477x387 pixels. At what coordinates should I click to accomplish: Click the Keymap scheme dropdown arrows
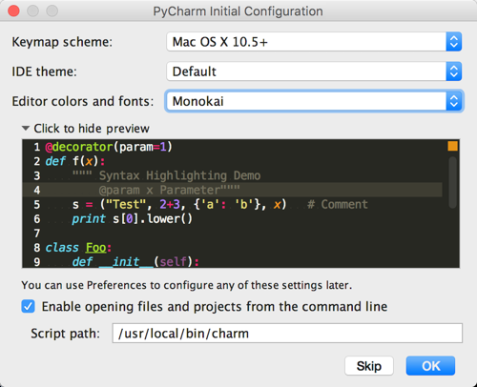(454, 42)
